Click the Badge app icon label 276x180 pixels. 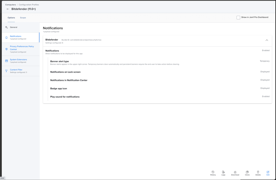pos(59,89)
